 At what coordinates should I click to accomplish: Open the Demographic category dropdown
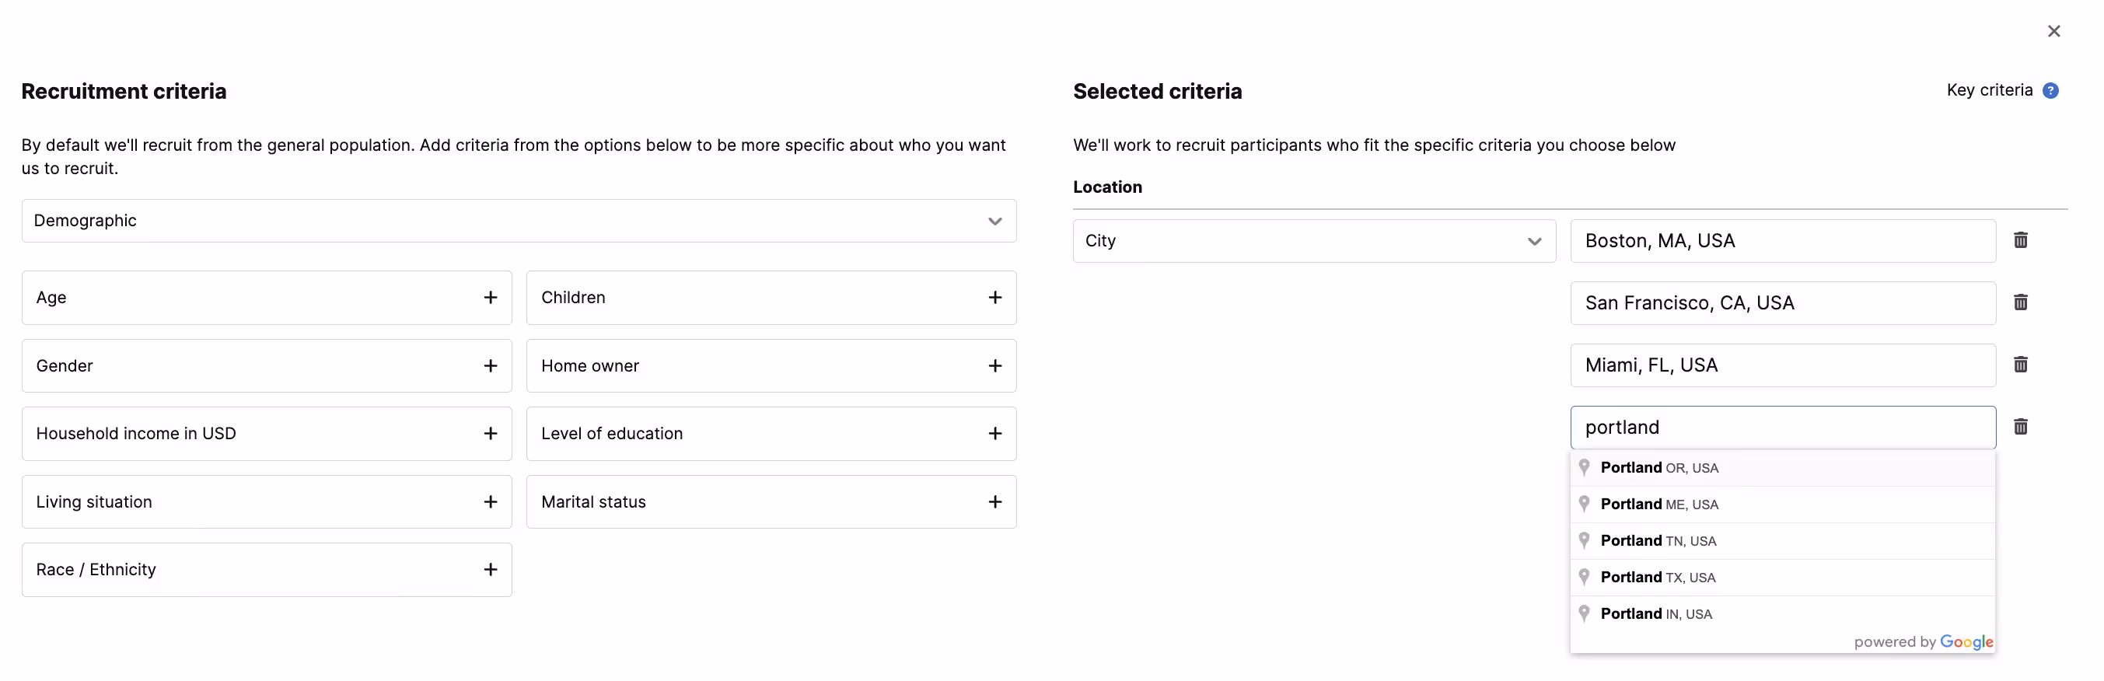pos(519,221)
